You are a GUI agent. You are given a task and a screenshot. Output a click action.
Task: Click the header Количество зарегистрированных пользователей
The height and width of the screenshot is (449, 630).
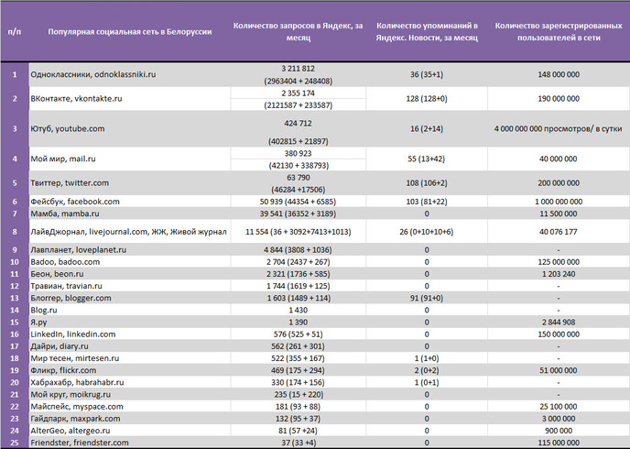(559, 31)
